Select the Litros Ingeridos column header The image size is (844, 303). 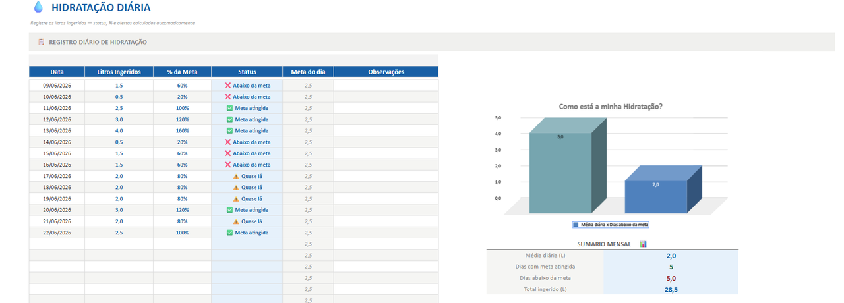click(119, 72)
